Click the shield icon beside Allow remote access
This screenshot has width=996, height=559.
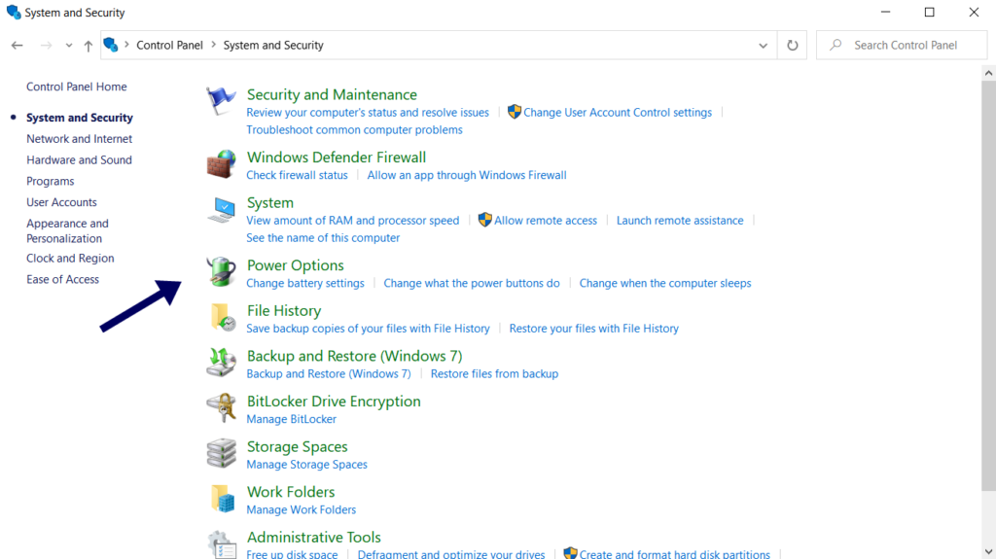point(484,220)
